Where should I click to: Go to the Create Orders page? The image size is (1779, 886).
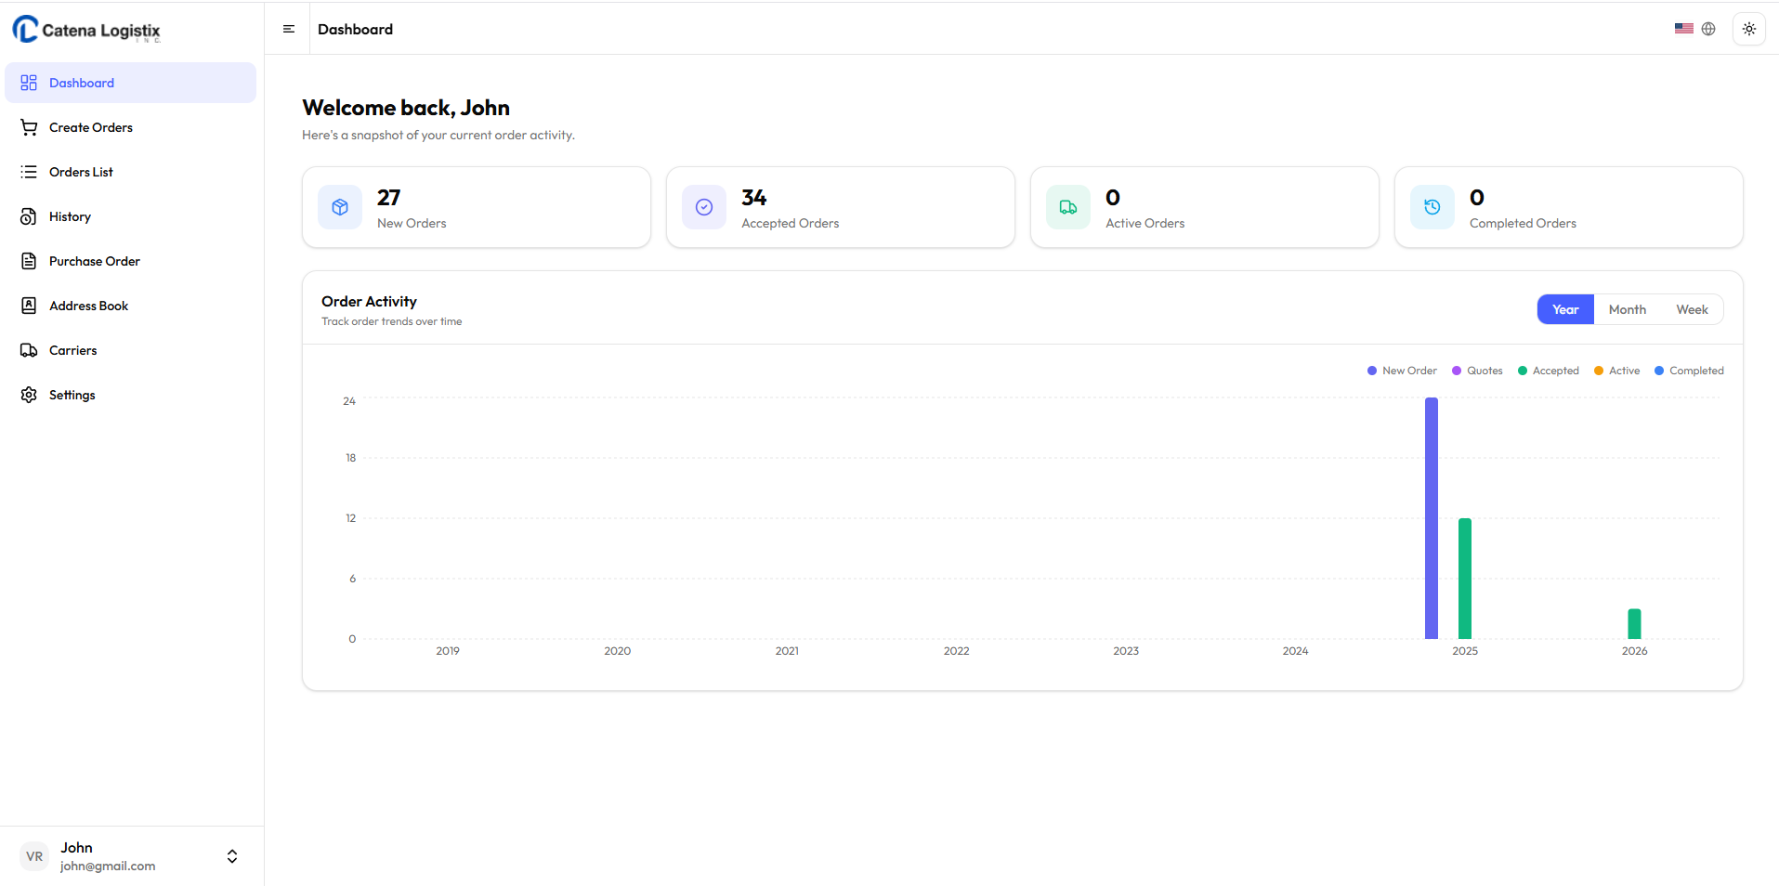point(131,127)
